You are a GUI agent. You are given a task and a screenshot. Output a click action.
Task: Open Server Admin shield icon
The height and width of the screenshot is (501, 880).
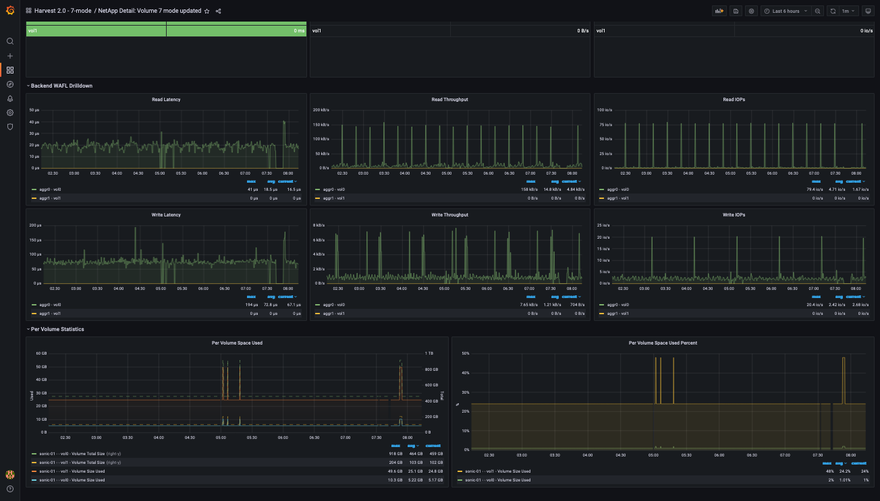coord(9,127)
